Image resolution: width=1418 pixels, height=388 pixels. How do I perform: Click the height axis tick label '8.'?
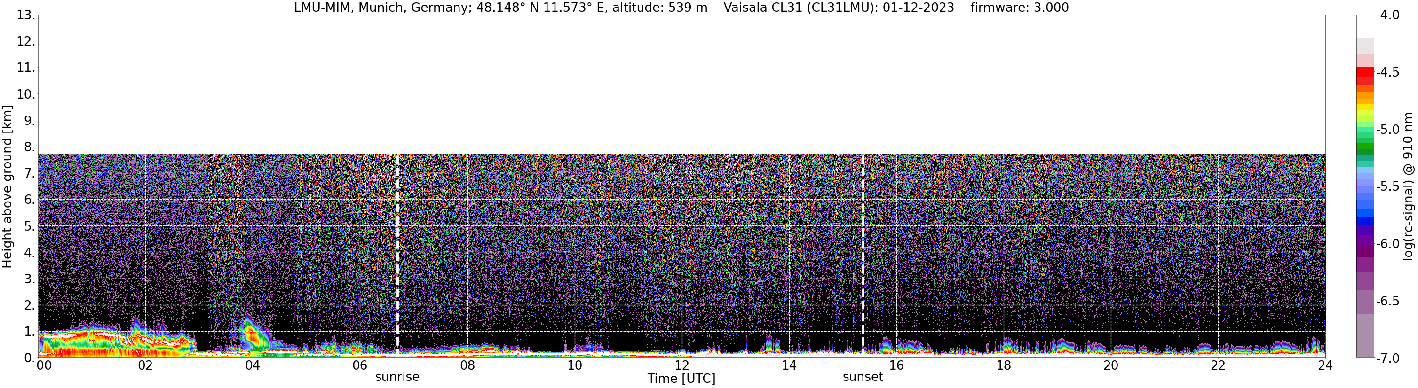click(x=29, y=147)
